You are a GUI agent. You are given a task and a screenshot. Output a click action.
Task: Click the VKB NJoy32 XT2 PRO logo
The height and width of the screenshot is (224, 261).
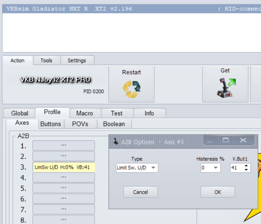coord(55,79)
